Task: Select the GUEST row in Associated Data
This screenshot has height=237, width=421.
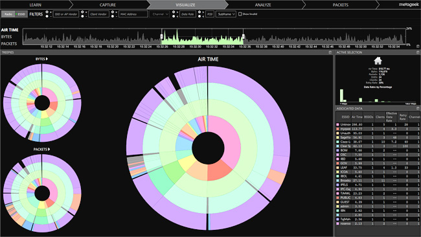Action: (378, 202)
